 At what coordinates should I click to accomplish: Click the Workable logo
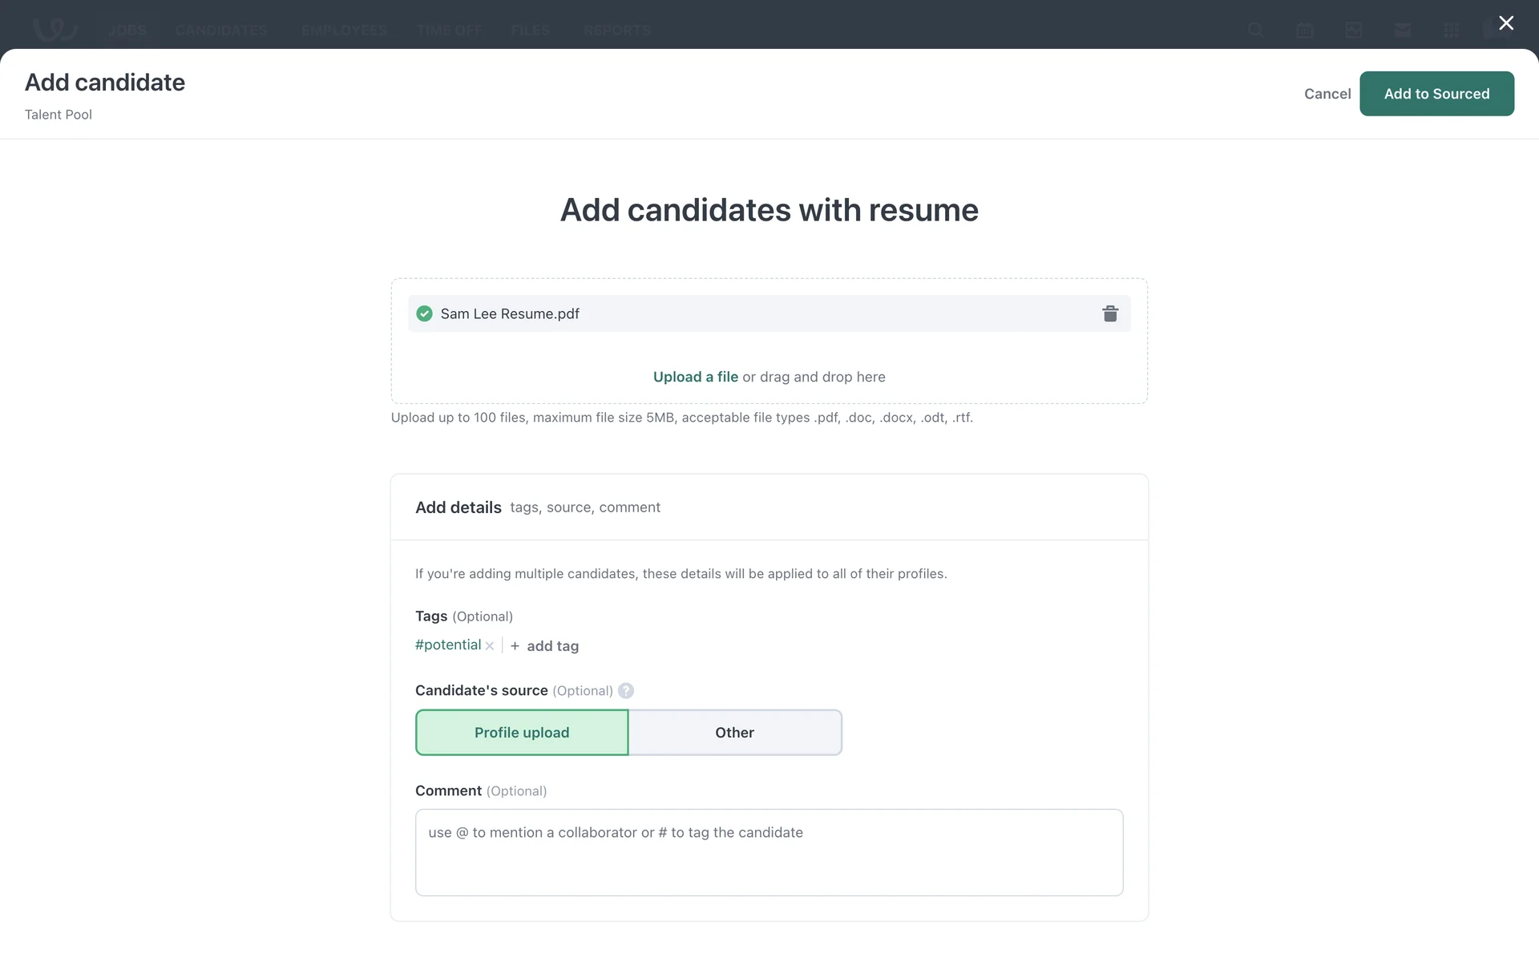coord(55,29)
